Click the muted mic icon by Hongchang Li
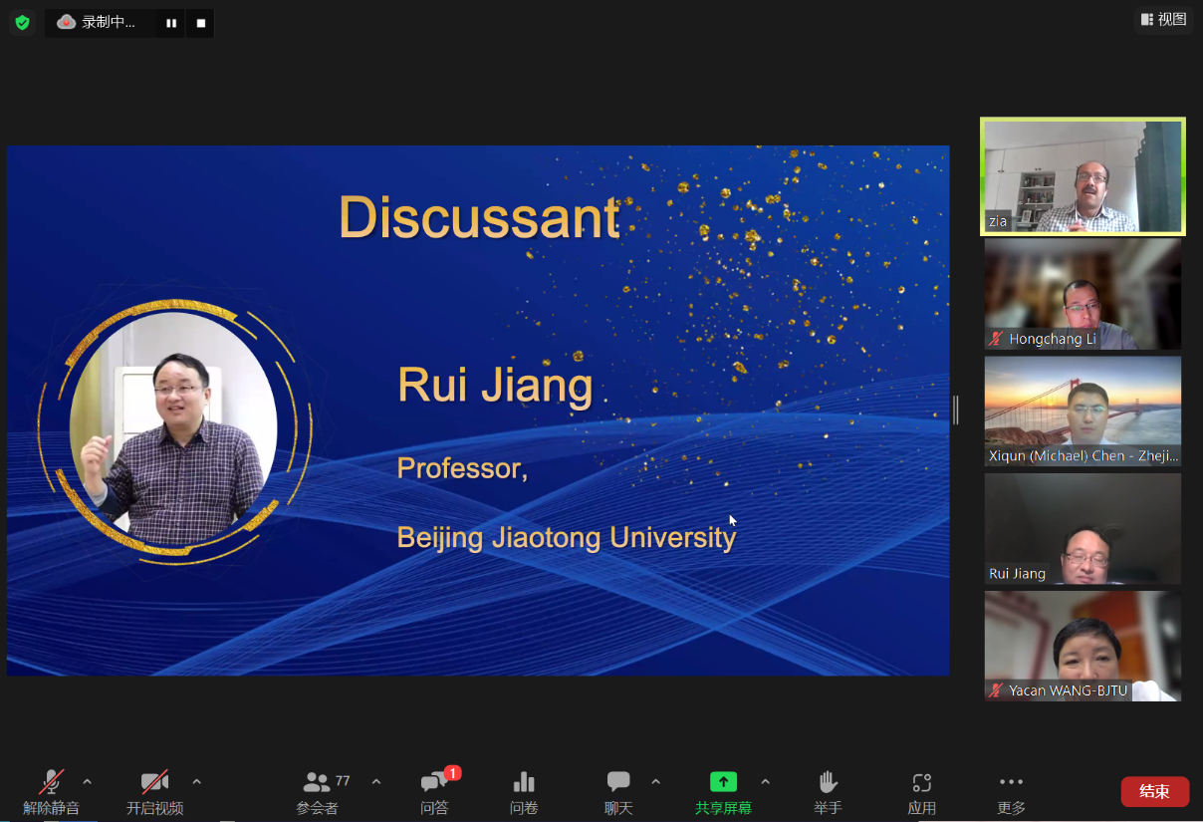 [996, 339]
